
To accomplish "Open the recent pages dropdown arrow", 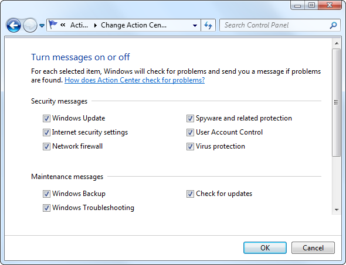I will [42, 26].
